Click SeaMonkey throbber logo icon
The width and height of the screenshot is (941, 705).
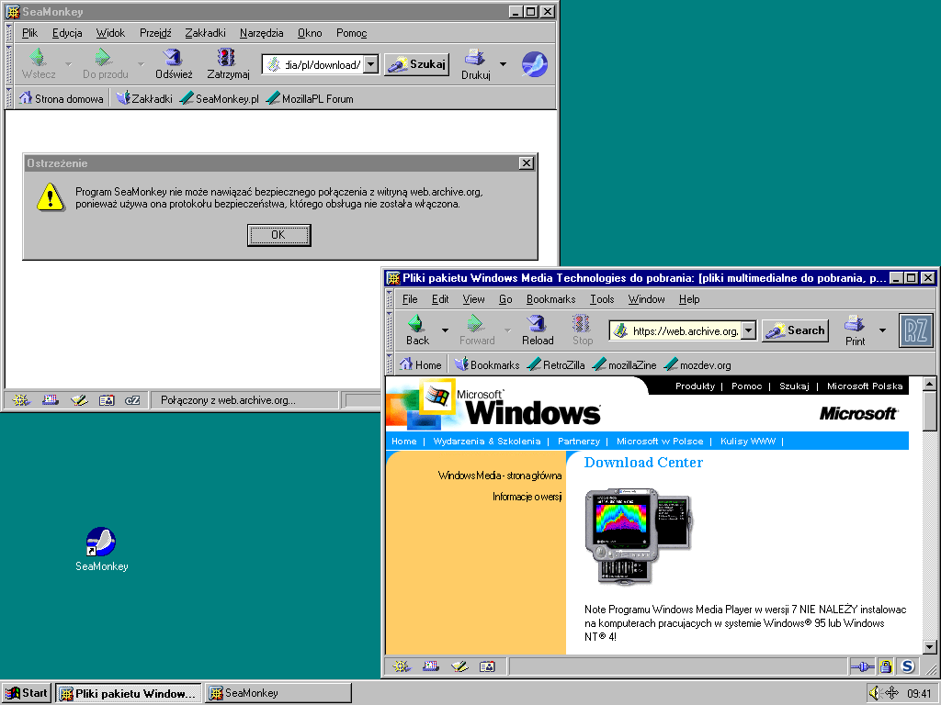coord(534,64)
